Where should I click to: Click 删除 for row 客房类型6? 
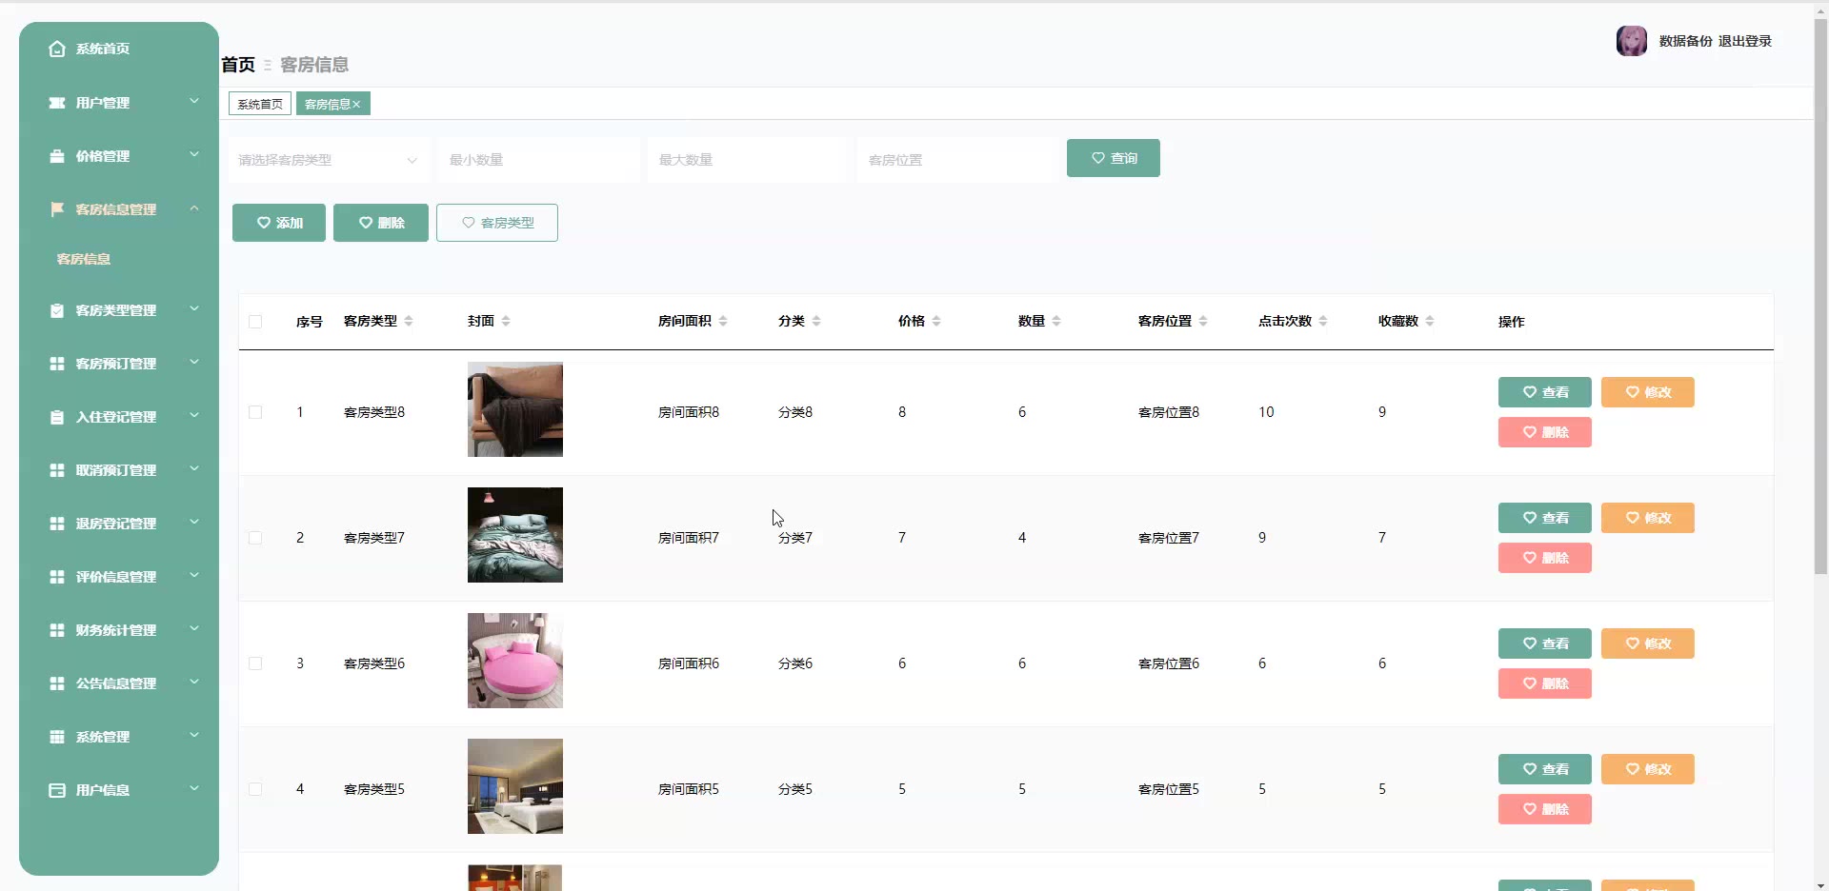[1545, 683]
